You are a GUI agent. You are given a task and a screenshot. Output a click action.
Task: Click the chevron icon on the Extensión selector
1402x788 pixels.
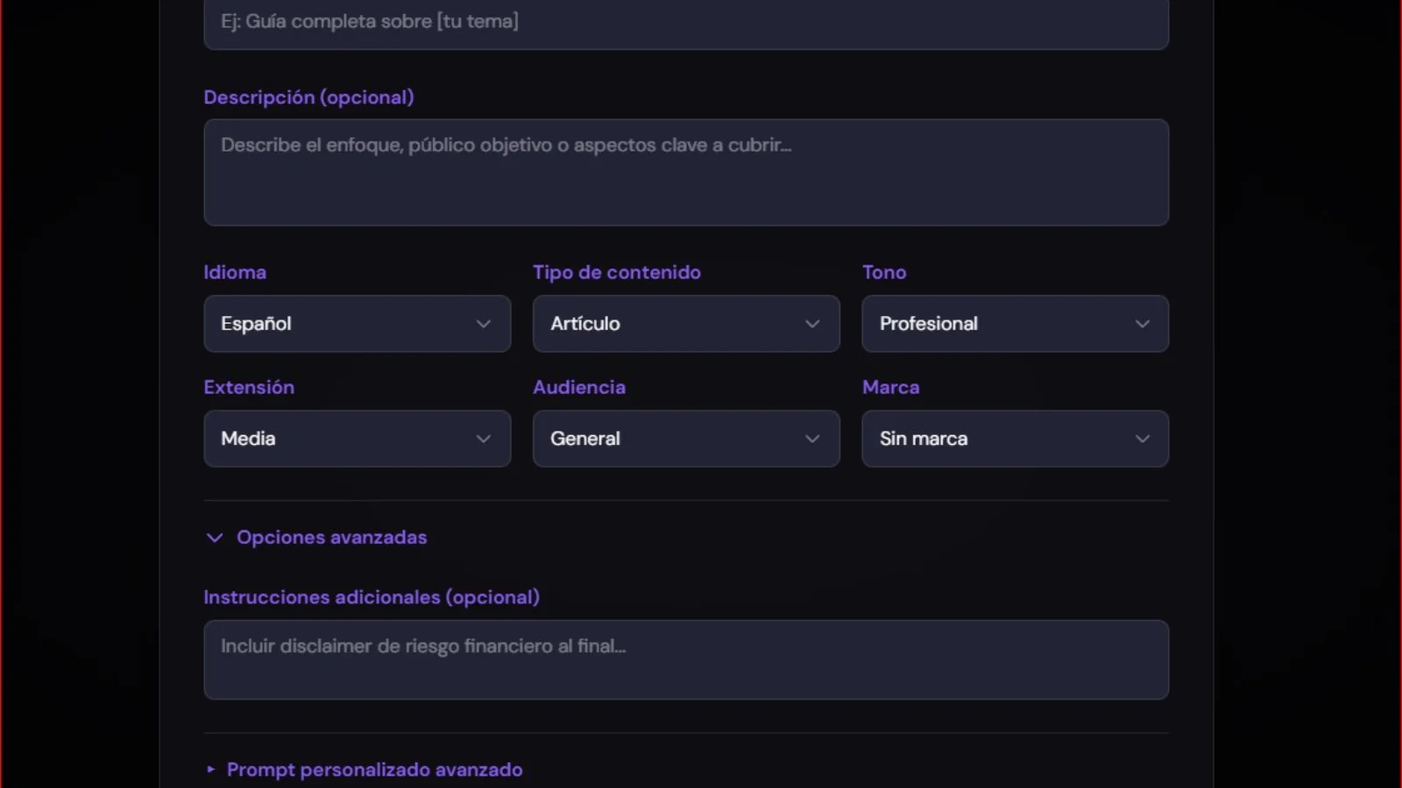[x=484, y=439]
